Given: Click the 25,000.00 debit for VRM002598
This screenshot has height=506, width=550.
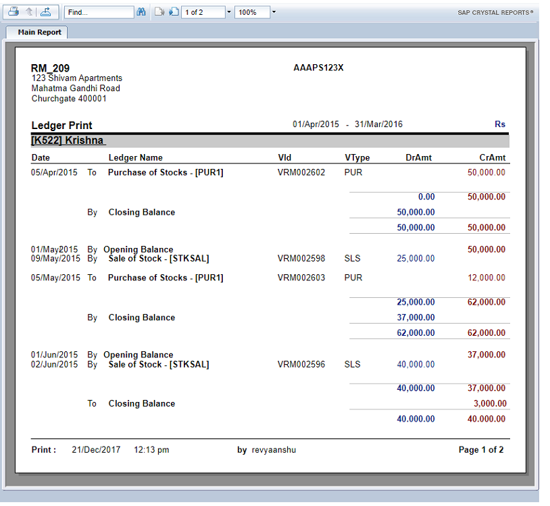Looking at the screenshot, I should (x=416, y=258).
